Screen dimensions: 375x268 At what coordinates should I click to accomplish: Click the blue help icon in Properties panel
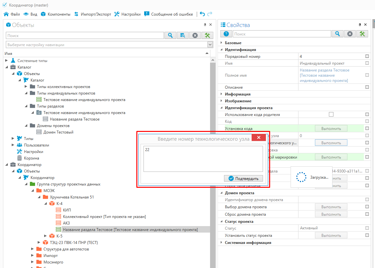226,34
